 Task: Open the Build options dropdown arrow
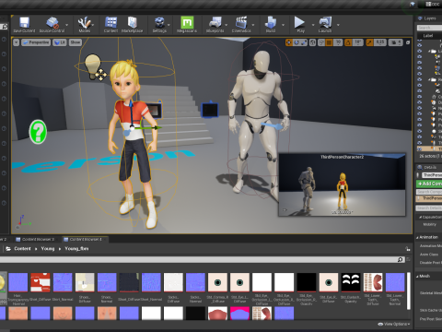tap(283, 25)
